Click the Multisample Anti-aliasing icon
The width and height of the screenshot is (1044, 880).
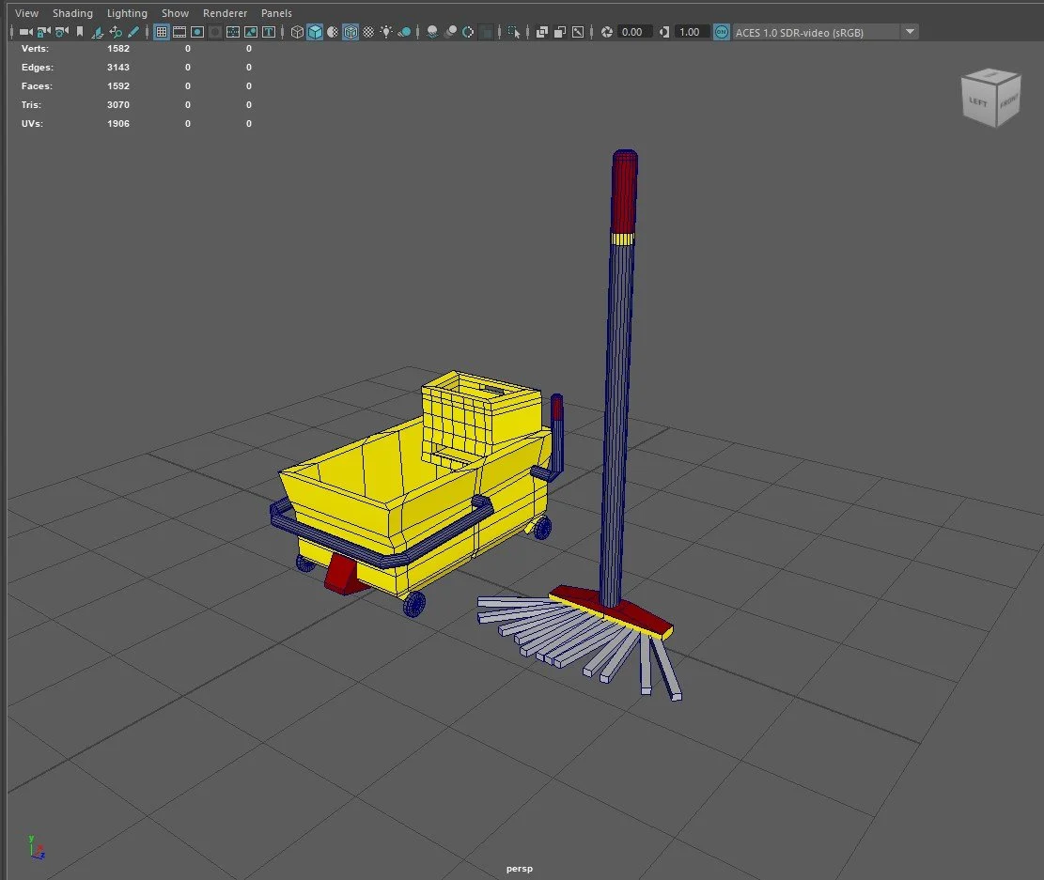[x=468, y=32]
